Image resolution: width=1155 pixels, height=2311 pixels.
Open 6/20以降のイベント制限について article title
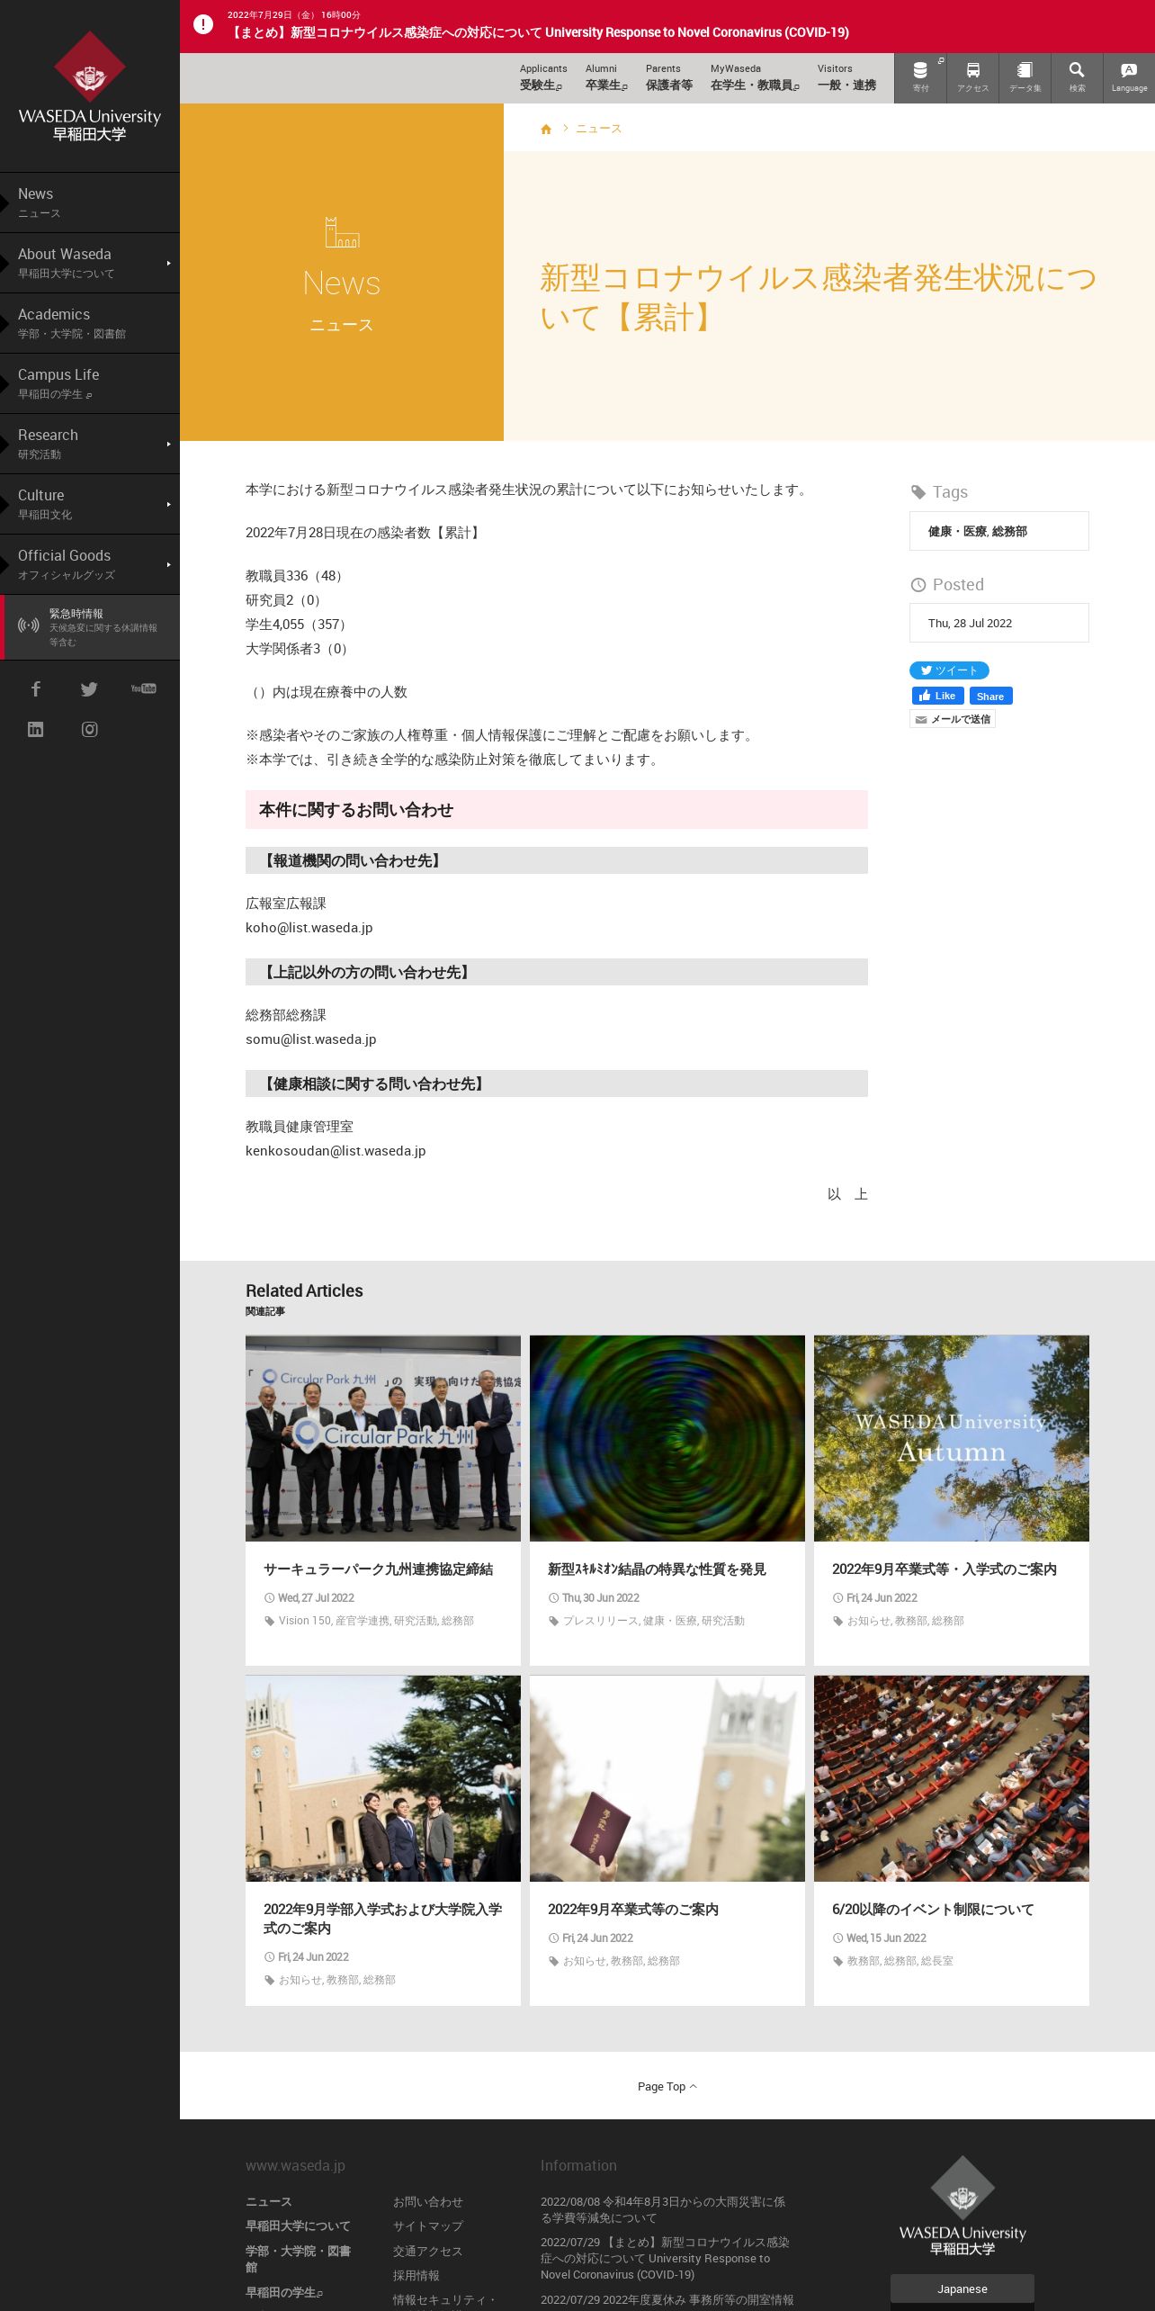tap(933, 1910)
